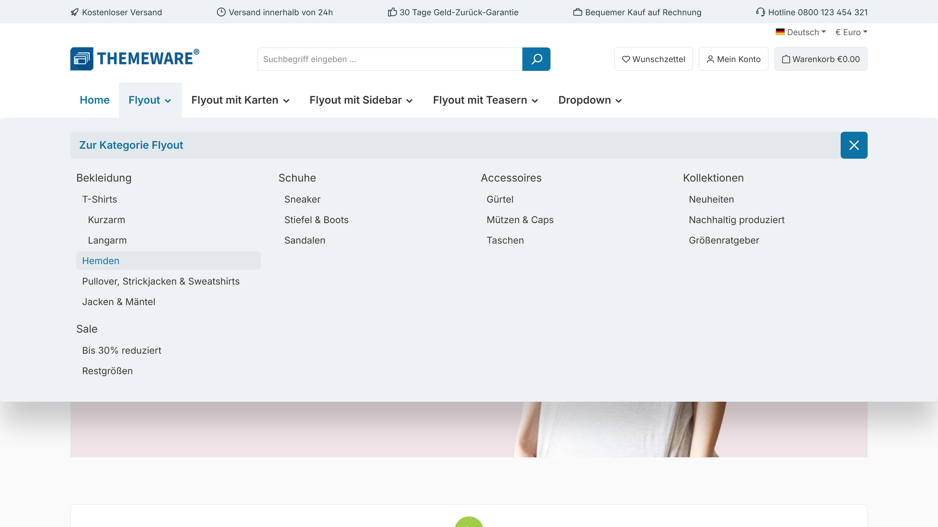Open the Warenkorb €0.00 button
Screen dimensions: 938x527
pos(821,59)
